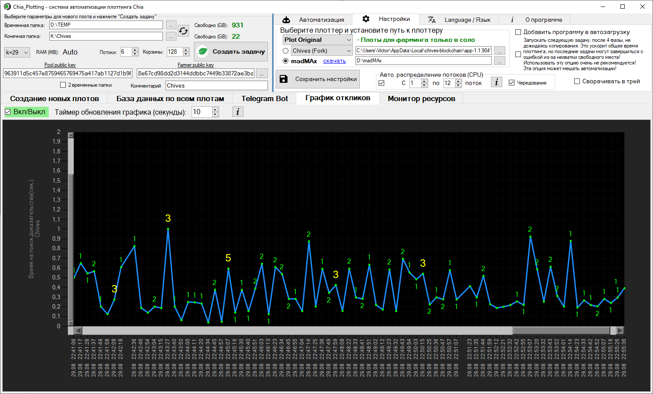Toggle the 2 temporary folders checkbox
Viewport: 653px width, 394px height.
click(x=63, y=85)
